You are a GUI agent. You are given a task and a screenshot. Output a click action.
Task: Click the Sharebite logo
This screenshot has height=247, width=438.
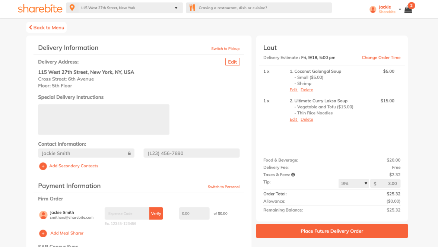40,9
